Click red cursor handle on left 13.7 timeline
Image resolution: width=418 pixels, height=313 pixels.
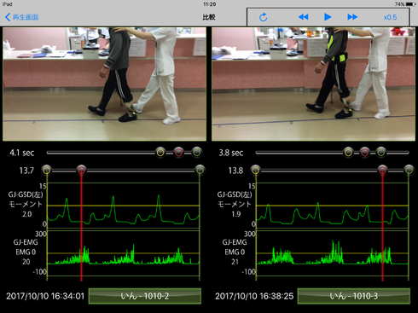(81, 171)
